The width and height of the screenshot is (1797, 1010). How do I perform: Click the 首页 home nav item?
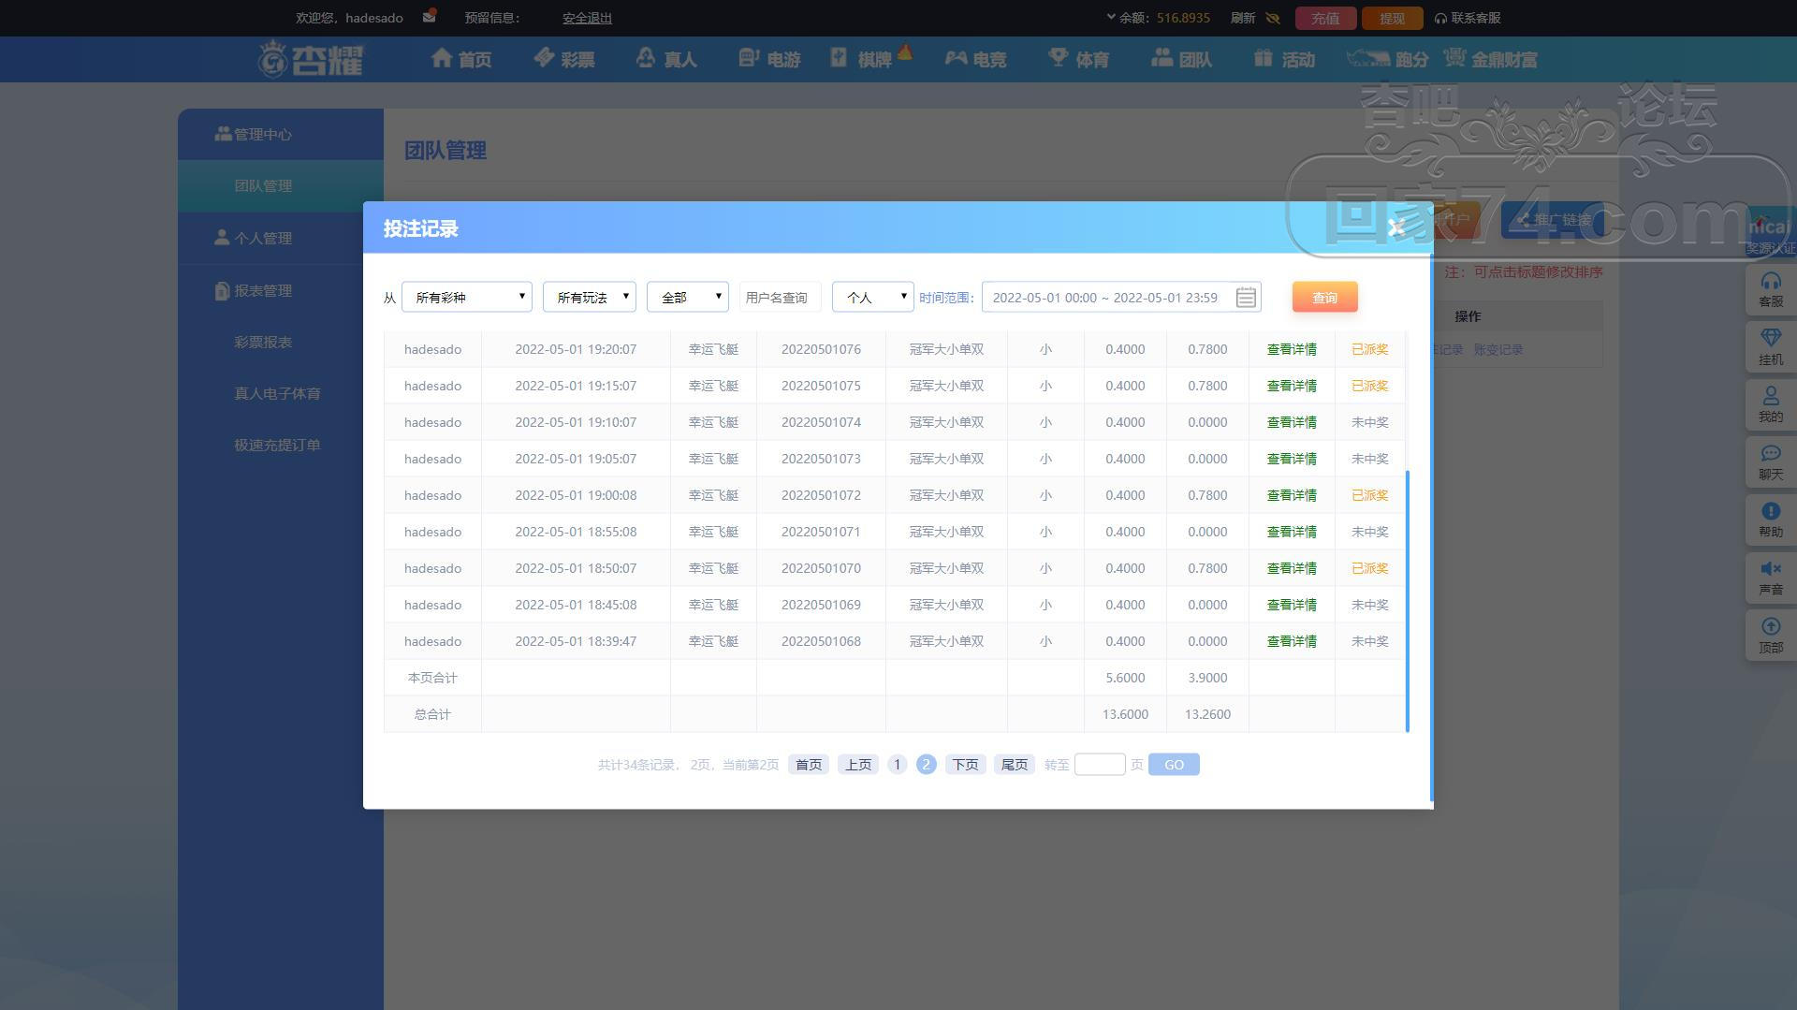tap(460, 59)
